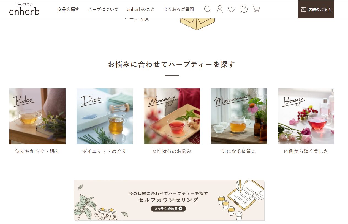Open the favorites heart icon
This screenshot has height=224, width=348.
(x=232, y=9)
